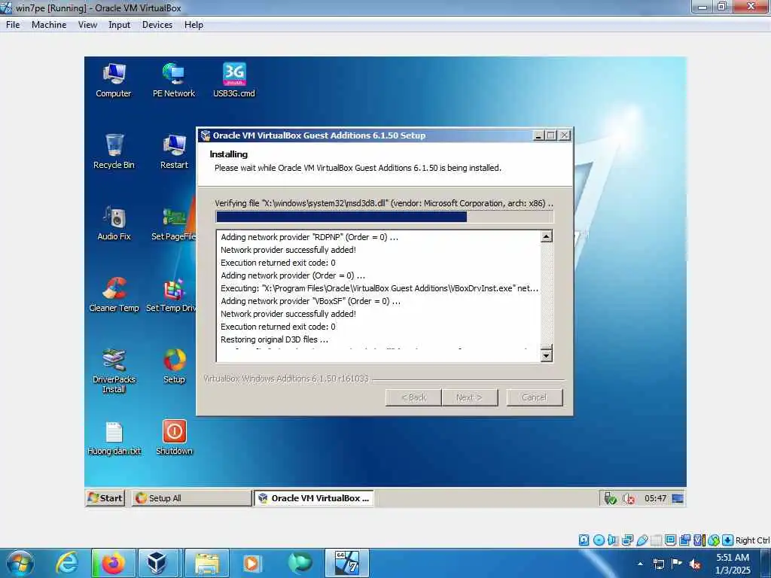Click the Next button in setup
Image resolution: width=771 pixels, height=578 pixels.
tap(470, 397)
